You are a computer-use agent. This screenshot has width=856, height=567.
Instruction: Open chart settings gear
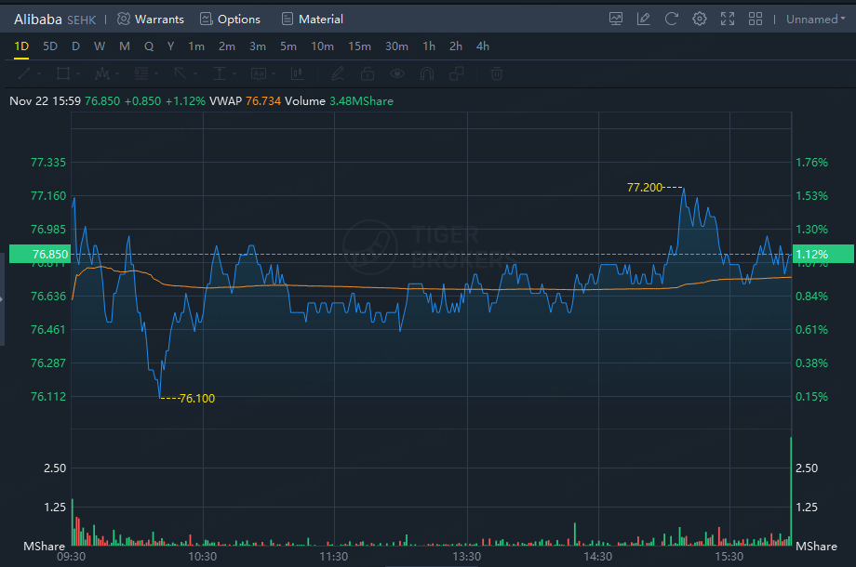(x=700, y=20)
